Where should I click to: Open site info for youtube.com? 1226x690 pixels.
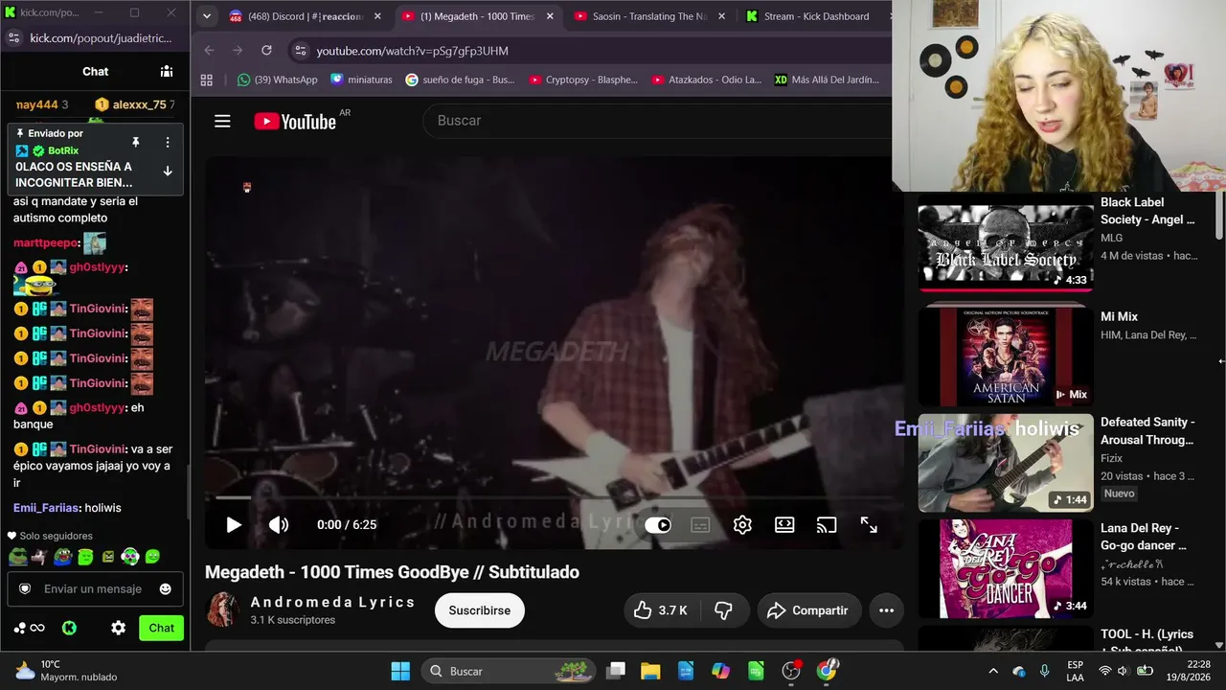coord(301,51)
